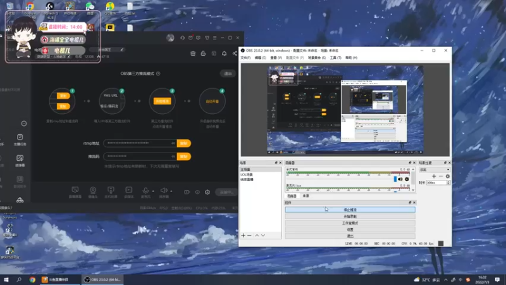Click the notification bell icon in streaming app
506x285 pixels.
click(x=224, y=53)
